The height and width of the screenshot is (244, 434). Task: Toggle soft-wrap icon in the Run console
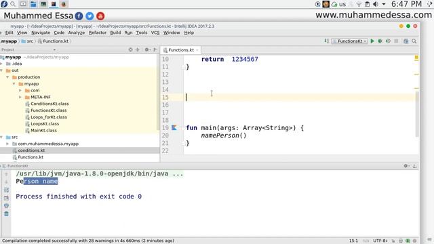6,190
